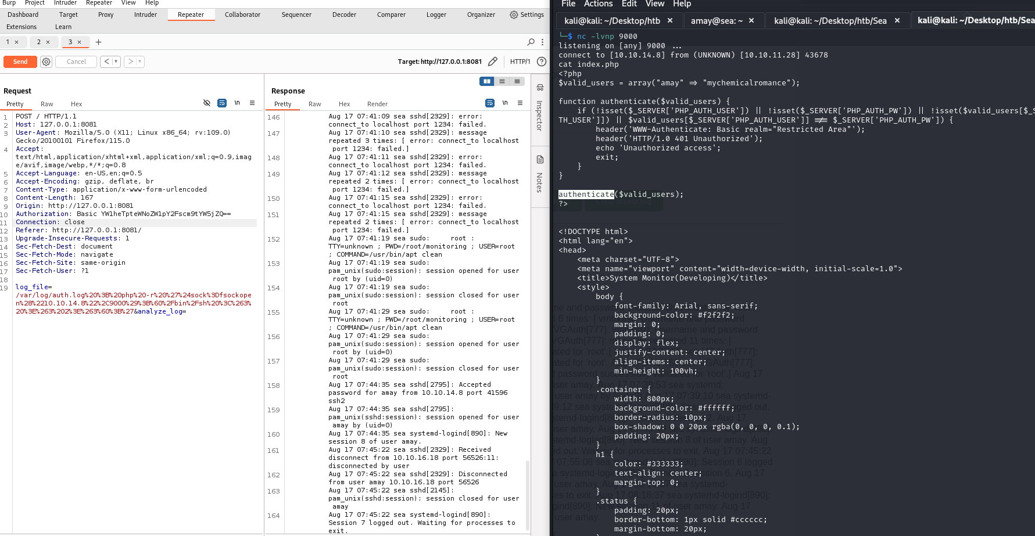Open Response panel hamburger menu
Viewport: 1035px width, 536px height.
[x=520, y=103]
